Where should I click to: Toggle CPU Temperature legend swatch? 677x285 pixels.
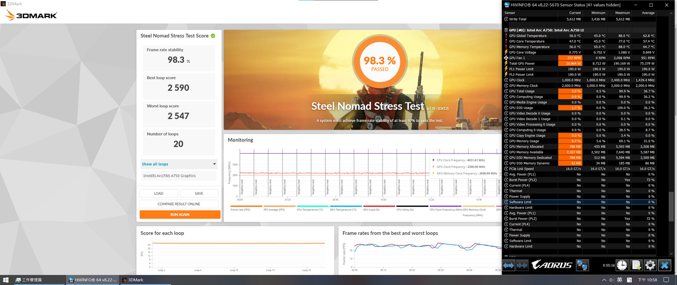click(313, 206)
